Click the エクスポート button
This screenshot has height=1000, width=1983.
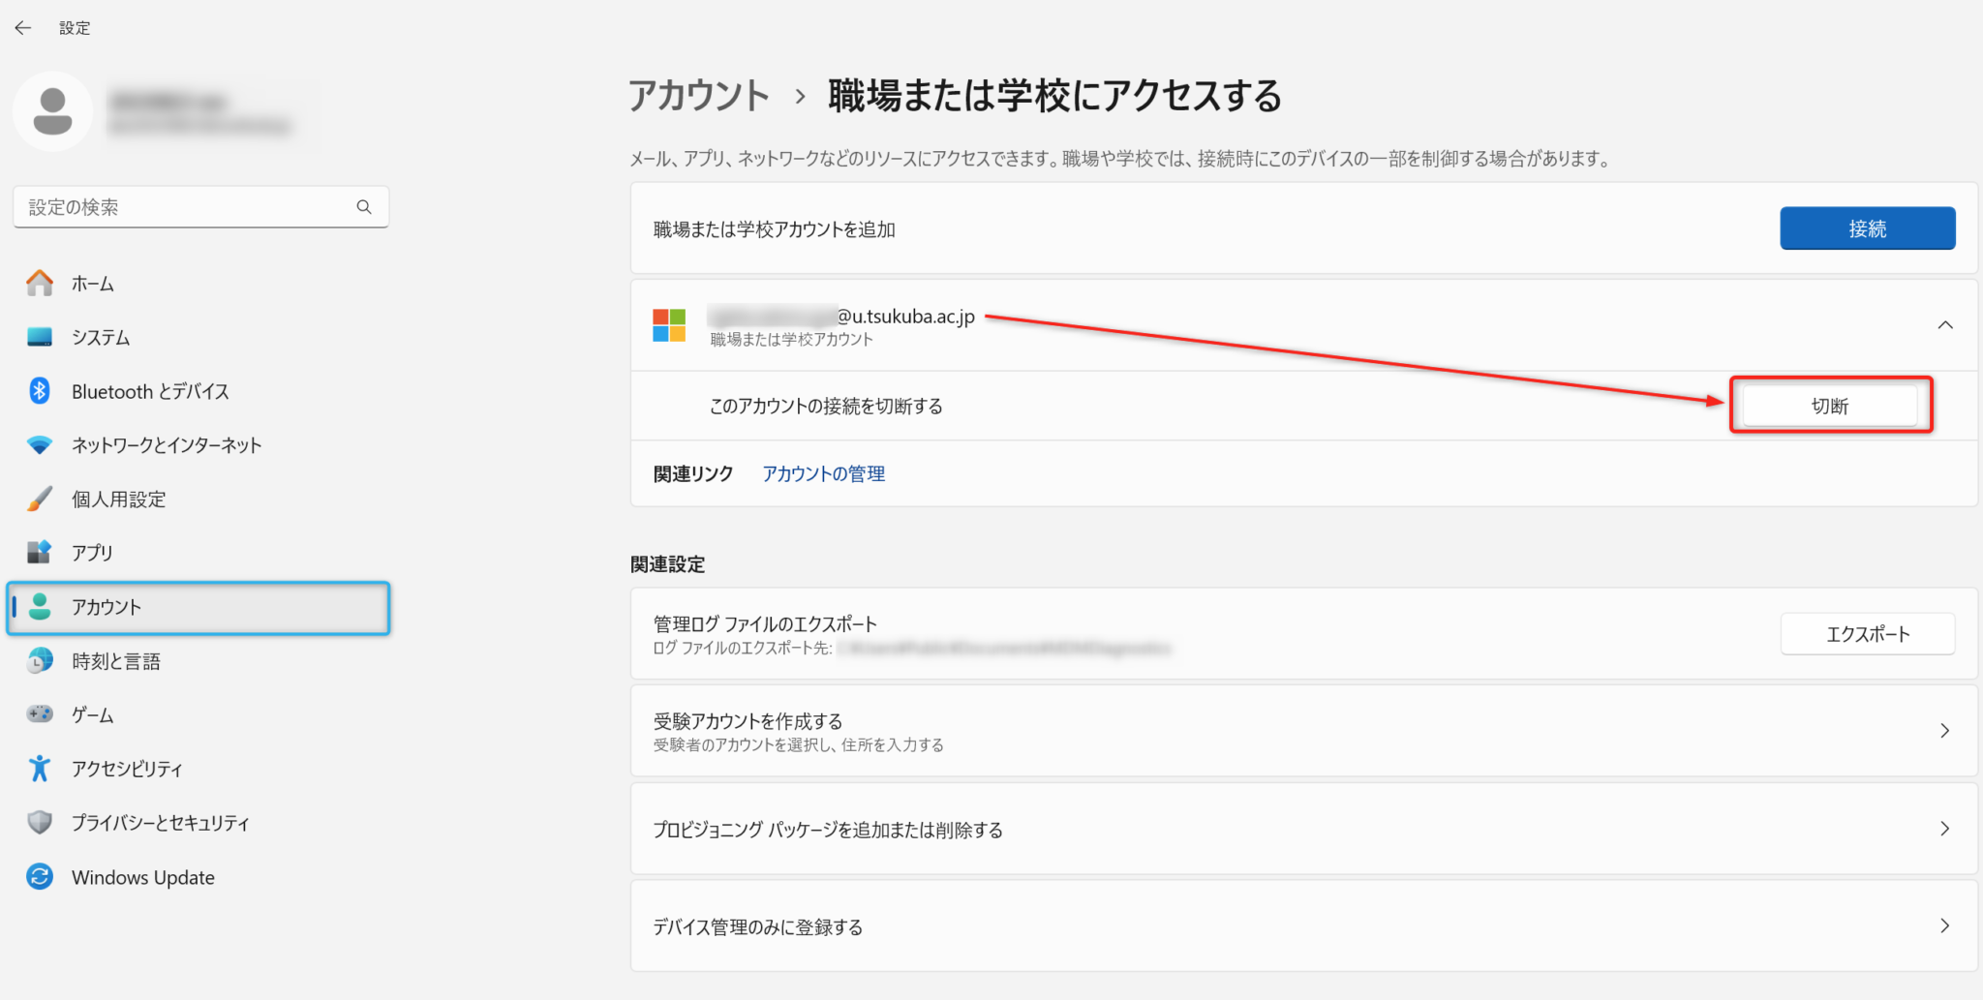[x=1867, y=633]
